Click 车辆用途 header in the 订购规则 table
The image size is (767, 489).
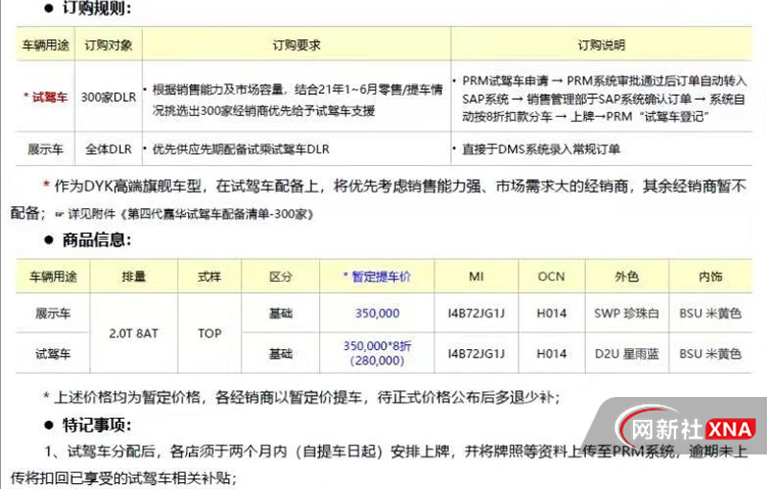coord(45,45)
